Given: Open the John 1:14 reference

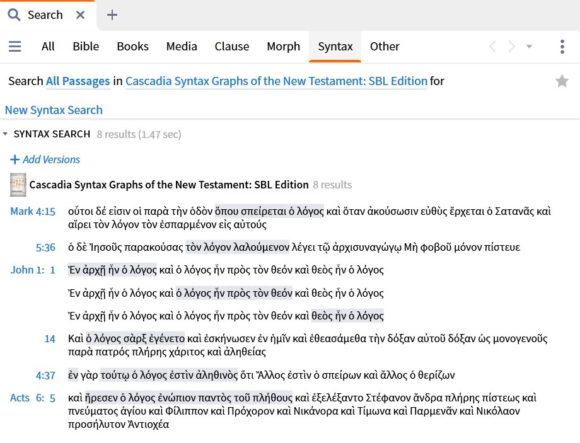Looking at the screenshot, I should pos(50,339).
